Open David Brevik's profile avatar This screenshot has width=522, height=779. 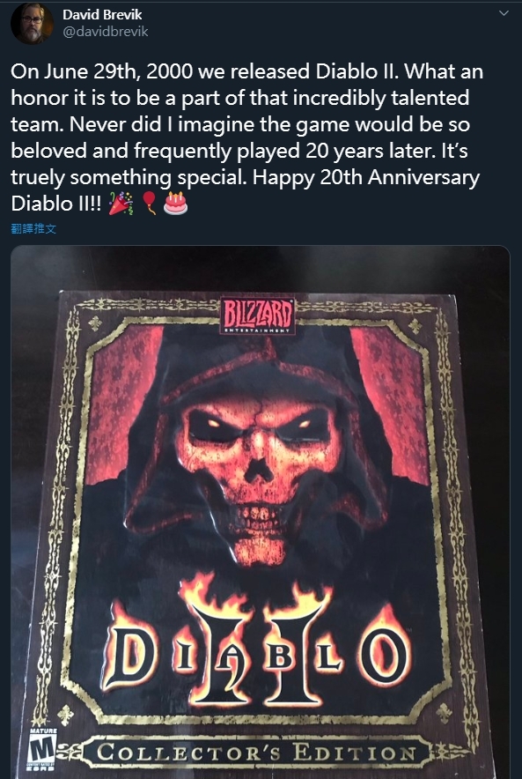click(32, 23)
